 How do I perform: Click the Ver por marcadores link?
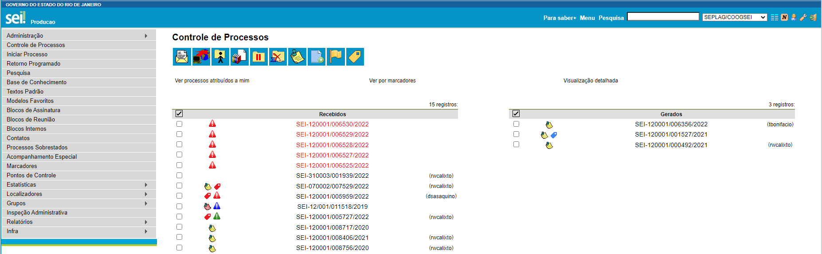click(x=392, y=81)
